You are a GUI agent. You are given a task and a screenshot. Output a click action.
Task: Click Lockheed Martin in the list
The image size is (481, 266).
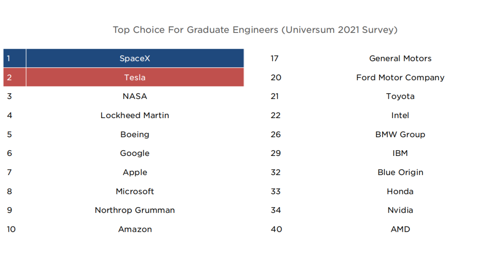pos(135,115)
